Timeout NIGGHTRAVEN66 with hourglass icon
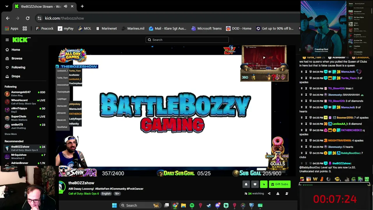The image size is (373, 210). point(306,141)
